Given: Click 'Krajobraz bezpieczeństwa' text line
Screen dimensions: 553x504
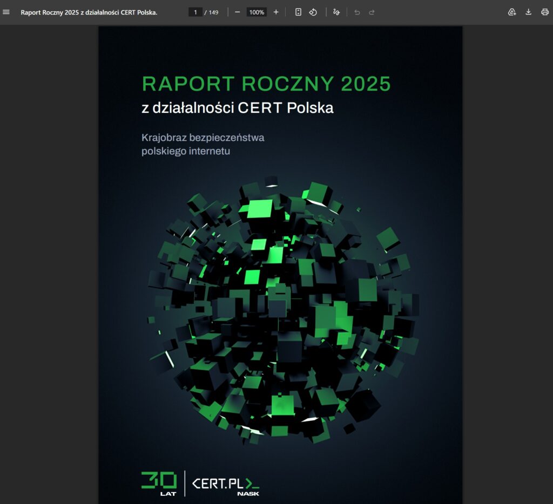Looking at the screenshot, I should (x=203, y=138).
